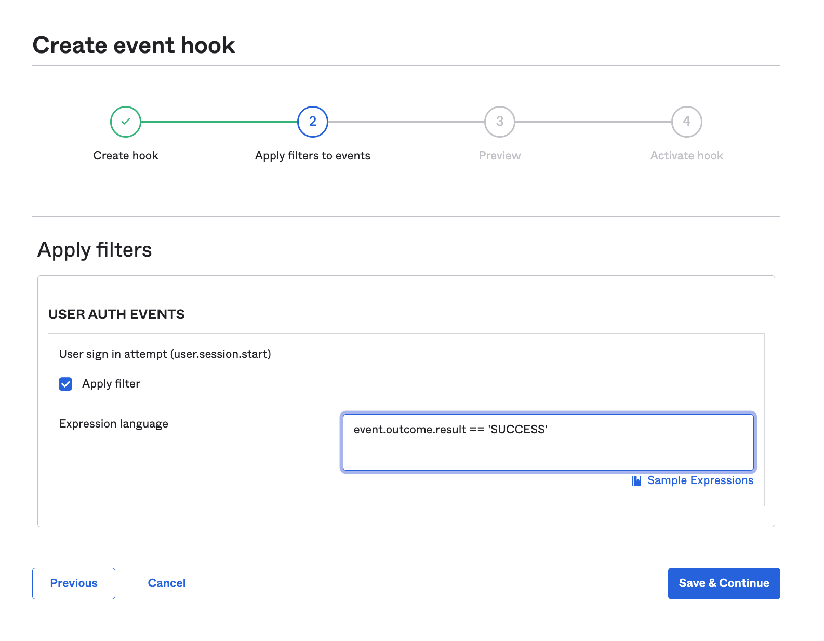Click the 'USER AUTH EVENTS' section header
Image resolution: width=824 pixels, height=641 pixels.
(116, 314)
